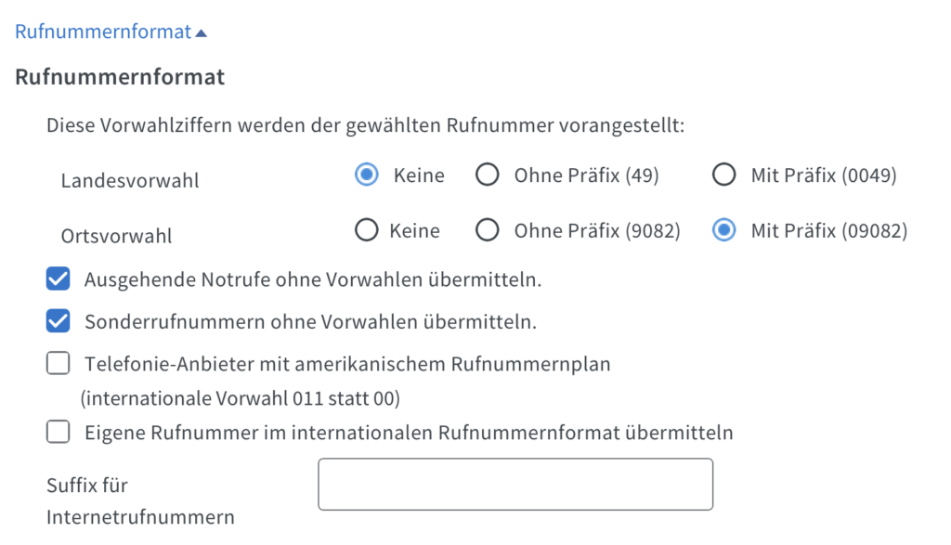Viewport: 951px width, 545px height.
Task: Click the 'Eigene Rufnummer im internationalen Rufnummernformat' label text
Action: [409, 432]
